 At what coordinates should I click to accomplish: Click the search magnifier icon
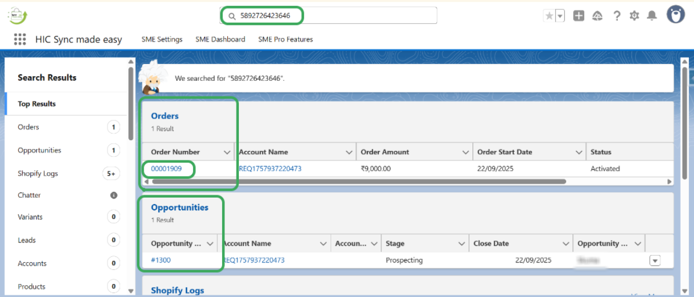pyautogui.click(x=231, y=16)
